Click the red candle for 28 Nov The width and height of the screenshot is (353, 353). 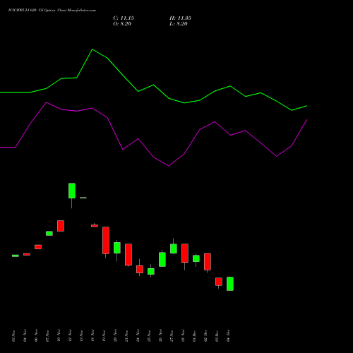tap(185, 253)
